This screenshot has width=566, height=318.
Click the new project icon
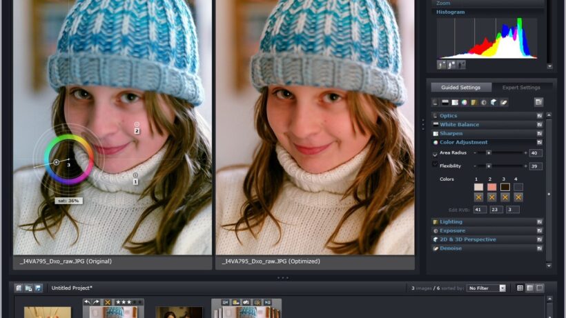(19, 288)
